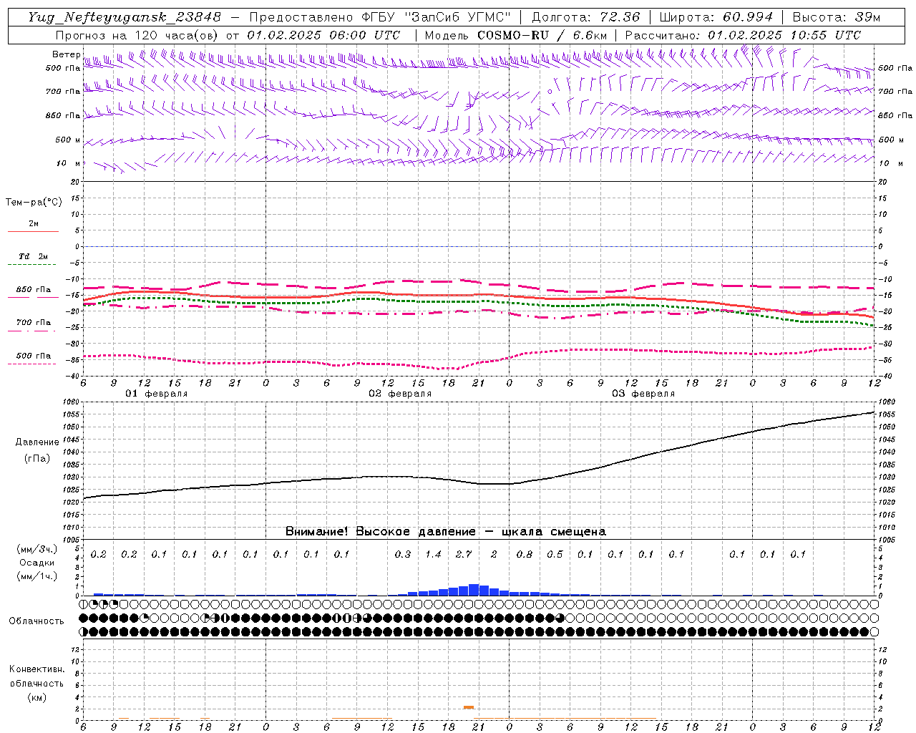The height and width of the screenshot is (733, 916).
Task: Click the 2.7 precipitation value
Action: point(464,554)
